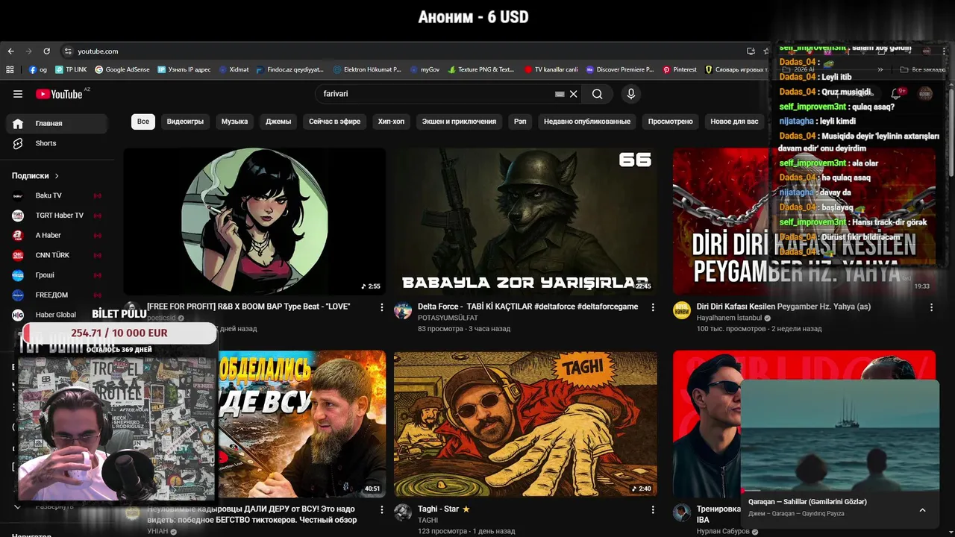Click TAGHI channel avatar under Taghi - Star

[x=403, y=513]
